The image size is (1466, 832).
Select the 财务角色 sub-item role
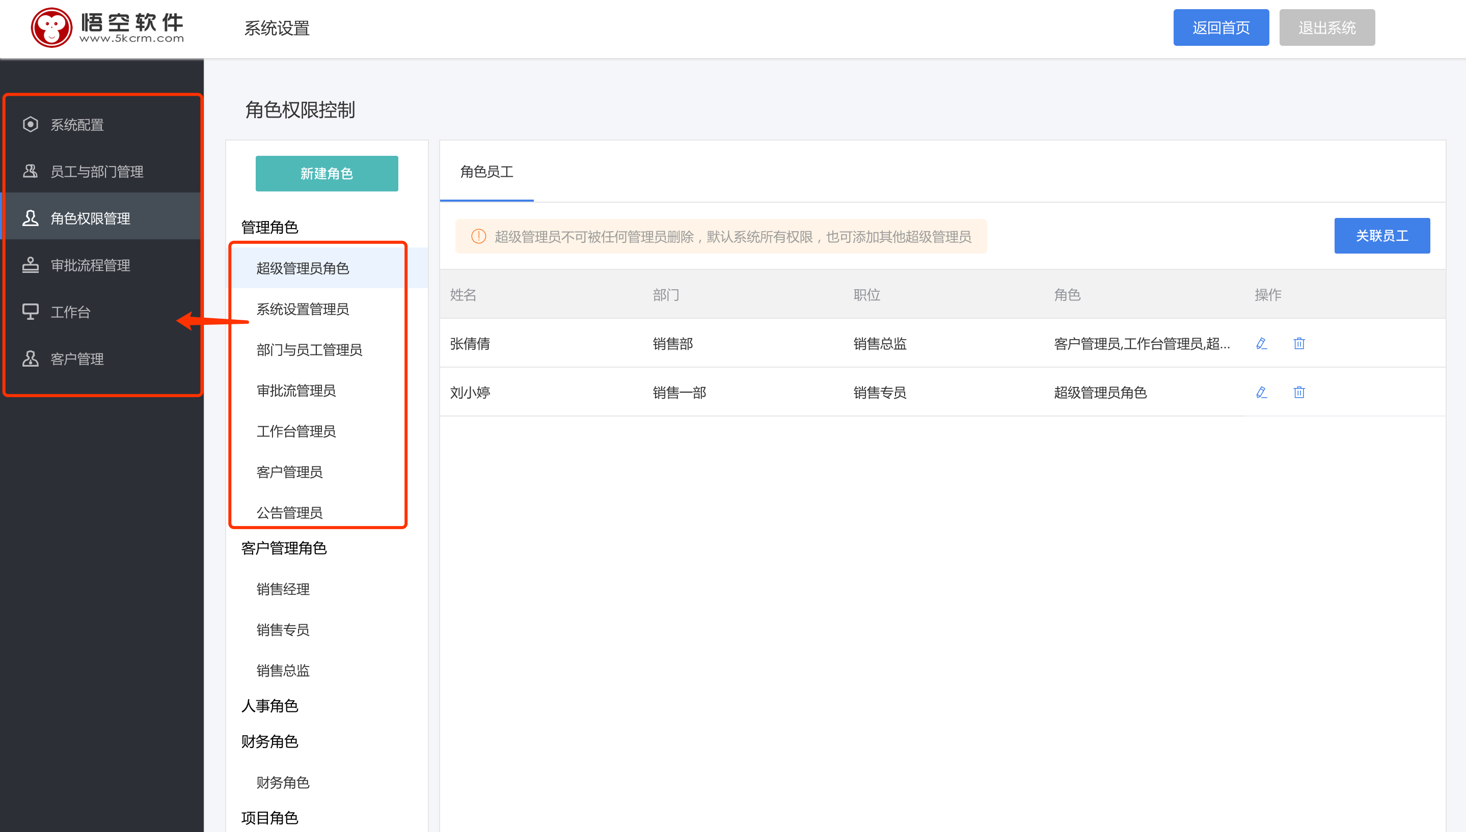pyautogui.click(x=327, y=782)
